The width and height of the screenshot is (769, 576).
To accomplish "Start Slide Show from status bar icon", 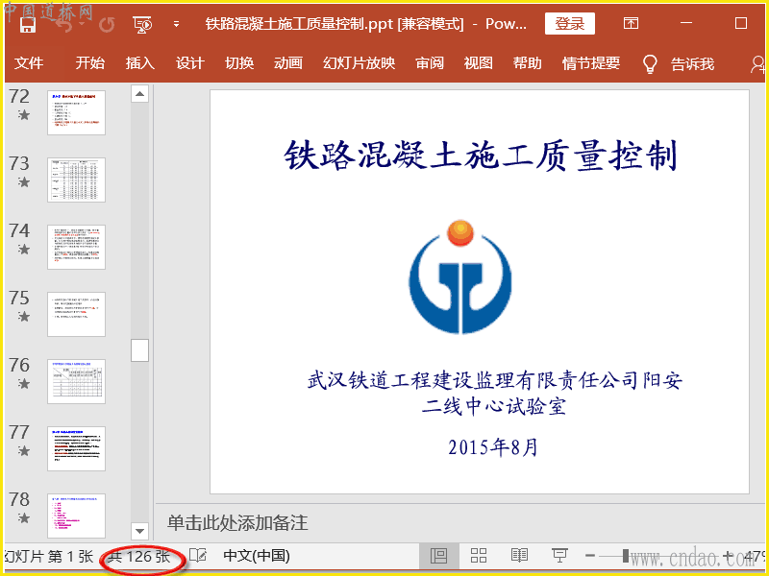I will 559,556.
